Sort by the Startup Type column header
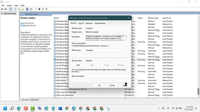200x112 pixels. [x=153, y=18]
